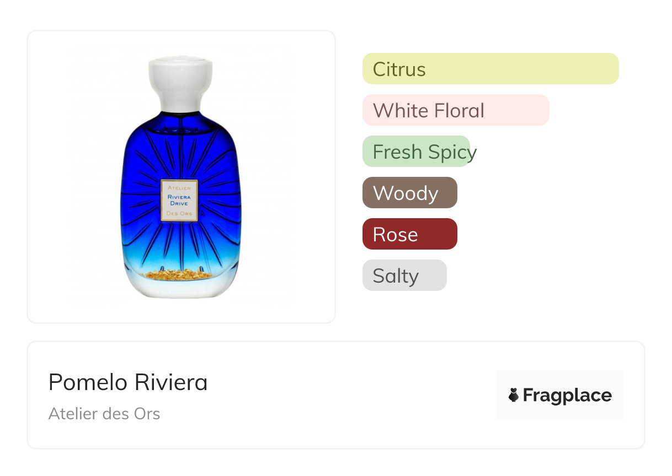Click the "Atelier" text on the bottle label

179,188
